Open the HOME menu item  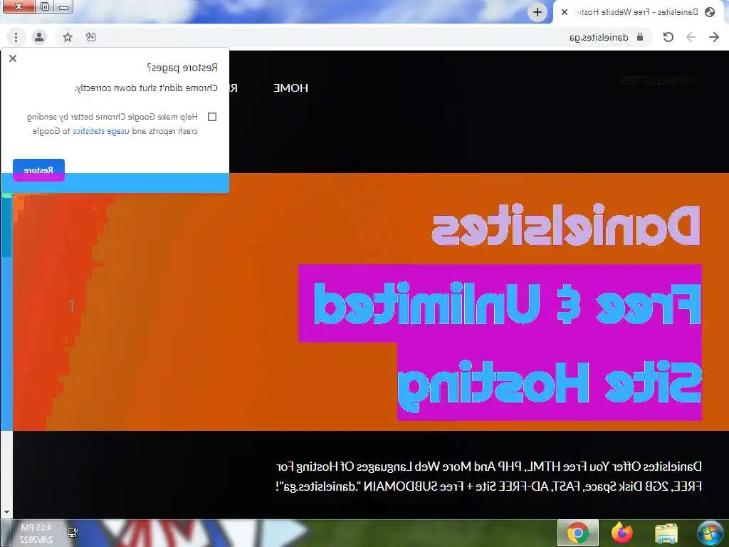(x=290, y=88)
